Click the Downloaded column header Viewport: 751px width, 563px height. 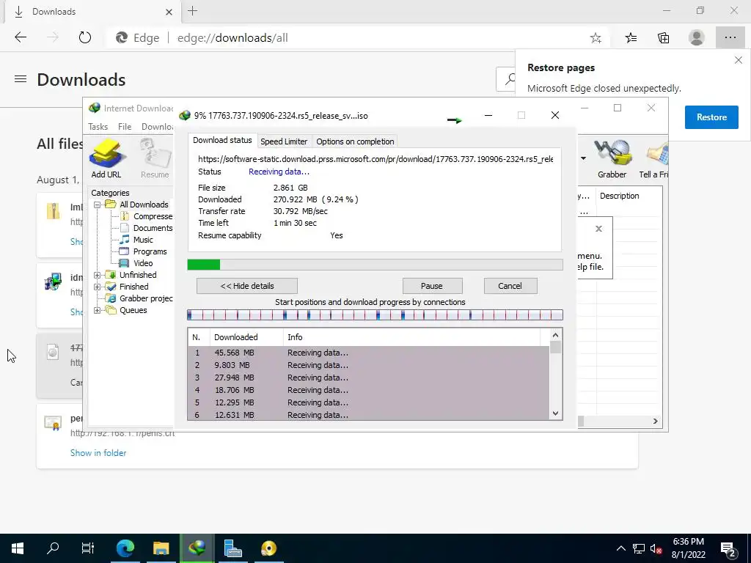[x=246, y=337]
